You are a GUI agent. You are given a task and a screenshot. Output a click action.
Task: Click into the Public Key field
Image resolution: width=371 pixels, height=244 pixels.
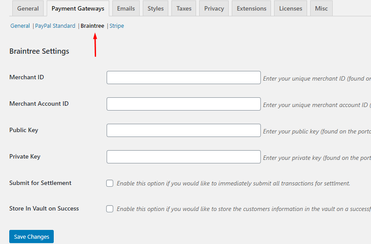[x=184, y=130]
